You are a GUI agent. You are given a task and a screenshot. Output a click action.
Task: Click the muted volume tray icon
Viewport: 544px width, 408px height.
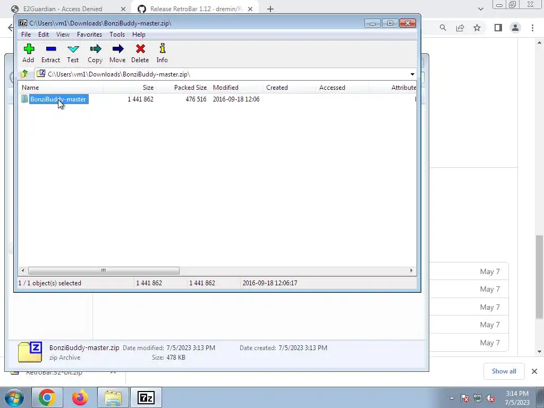pyautogui.click(x=490, y=398)
